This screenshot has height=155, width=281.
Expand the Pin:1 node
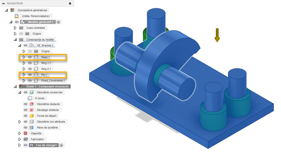24,75
